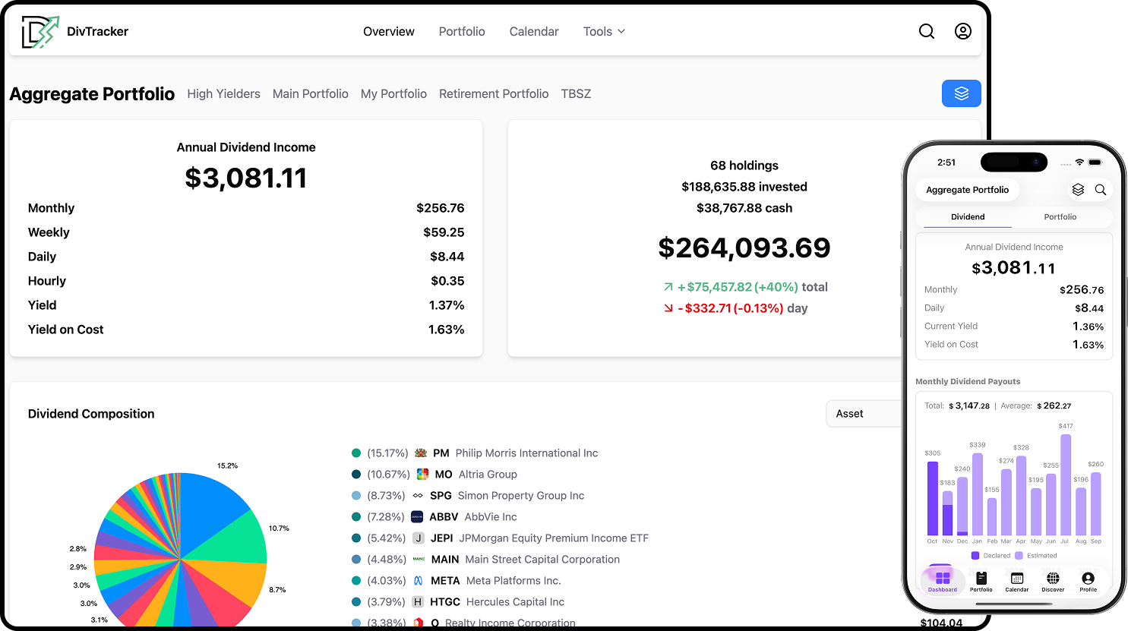Screen dimensions: 1128x631
Task: Select the High Yielders portfolio
Action: click(223, 94)
